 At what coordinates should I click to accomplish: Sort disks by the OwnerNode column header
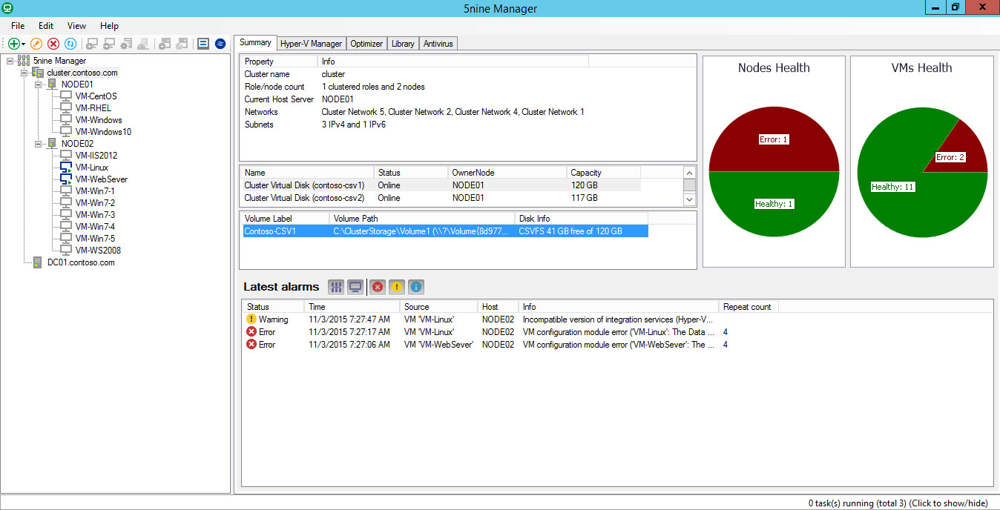click(x=507, y=173)
